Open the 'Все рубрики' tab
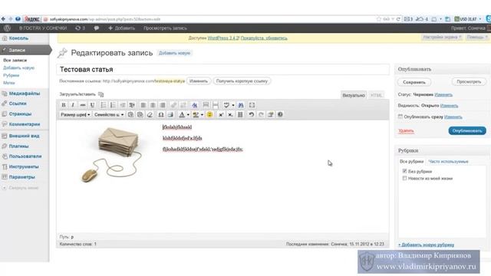The width and height of the screenshot is (491, 276). click(x=411, y=162)
